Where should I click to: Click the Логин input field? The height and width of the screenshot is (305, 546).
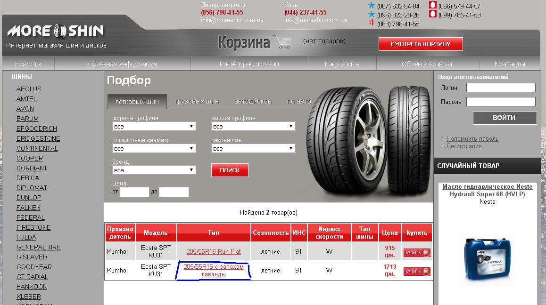click(501, 88)
